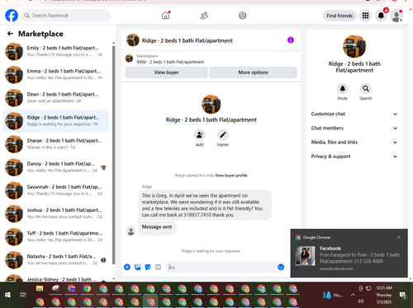The image size is (413, 308).
Task: Click the Facebook notification thumbnail image
Action: 305,256
